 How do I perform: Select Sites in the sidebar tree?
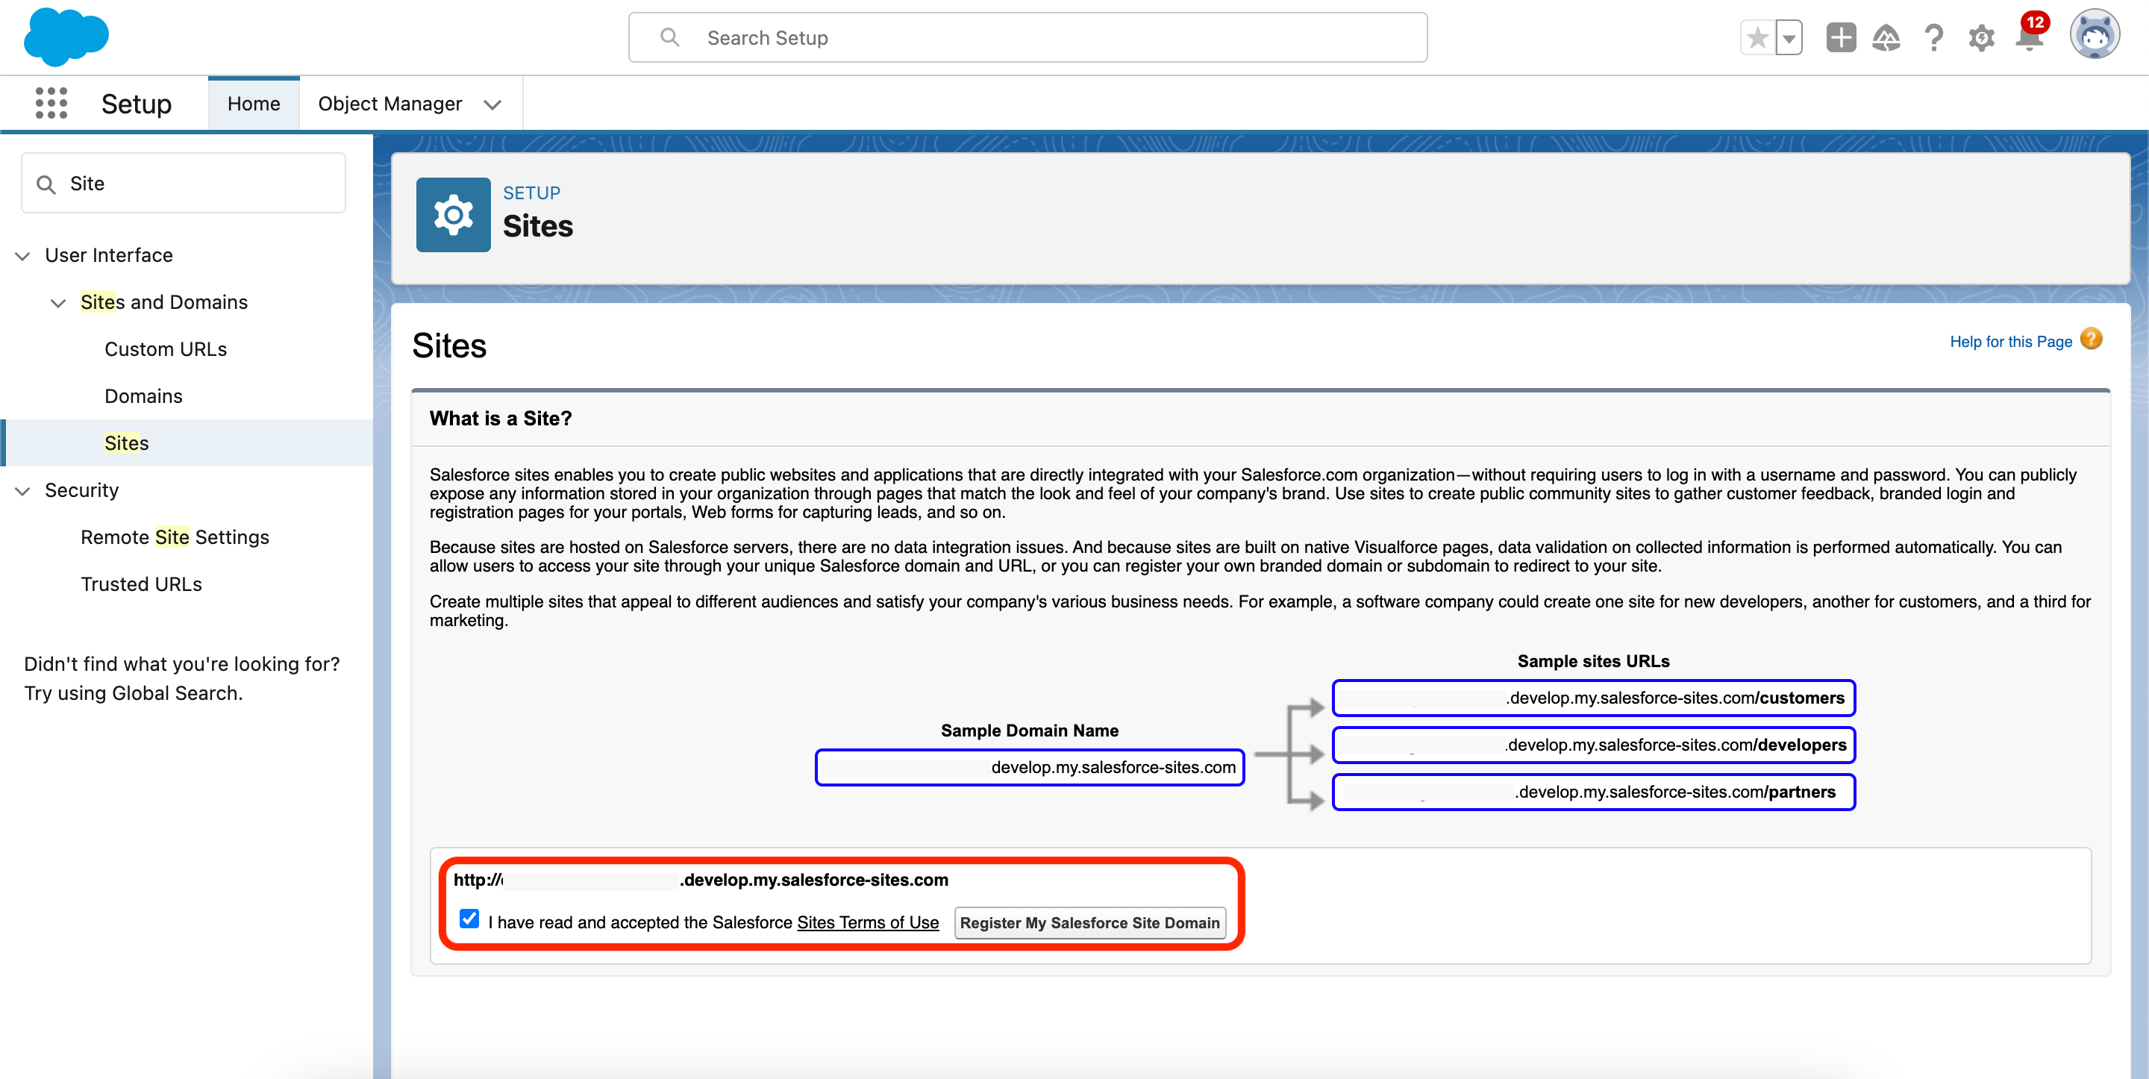[127, 443]
